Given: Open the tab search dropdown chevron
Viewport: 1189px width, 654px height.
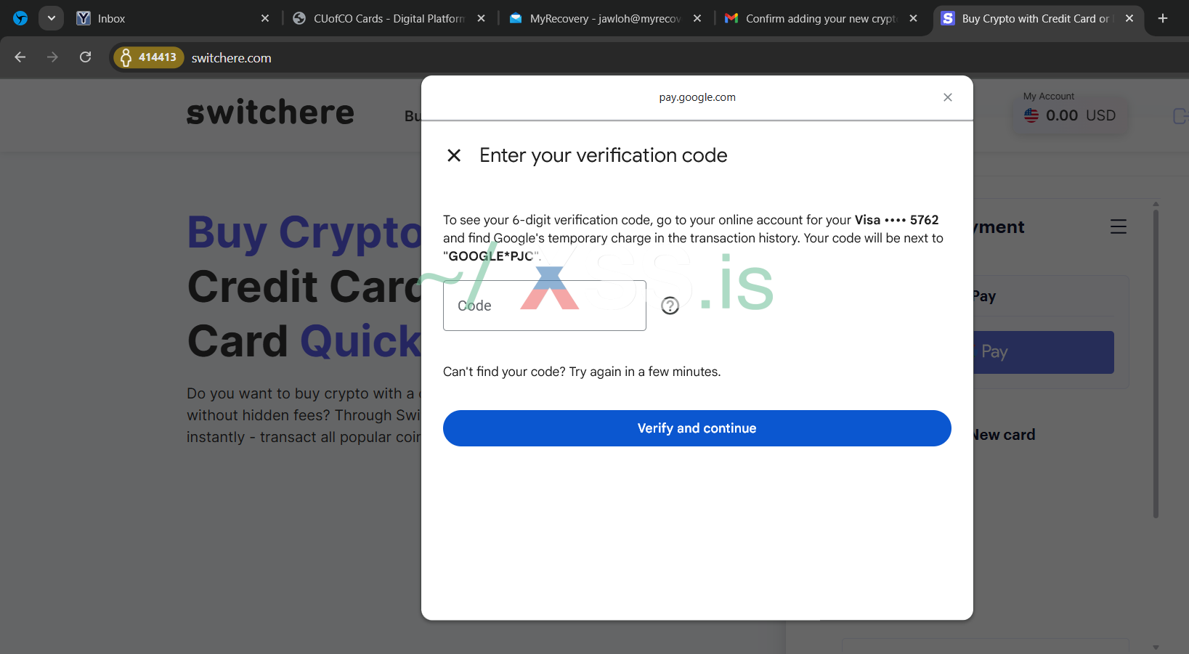Looking at the screenshot, I should click(51, 18).
